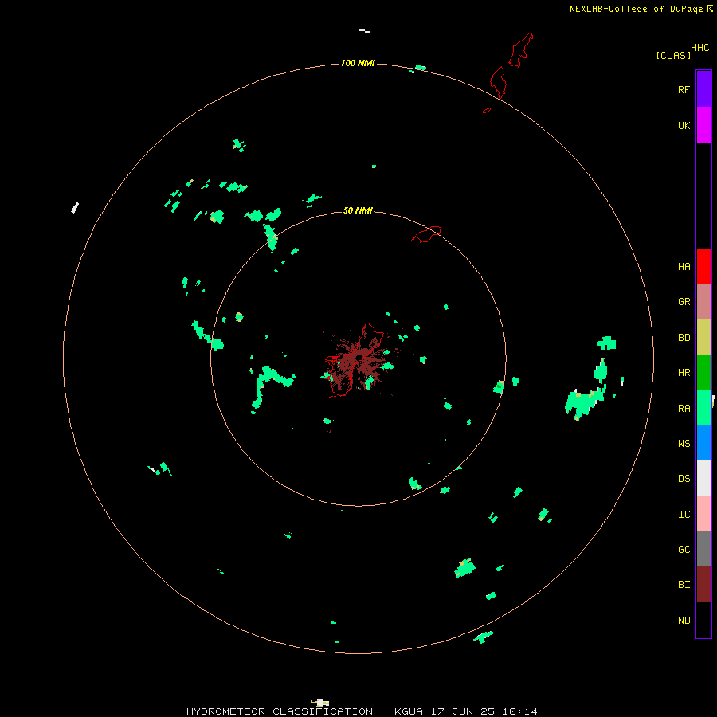Screen dimensions: 717x717
Task: Click the "IC" legend label
Action: pos(684,514)
